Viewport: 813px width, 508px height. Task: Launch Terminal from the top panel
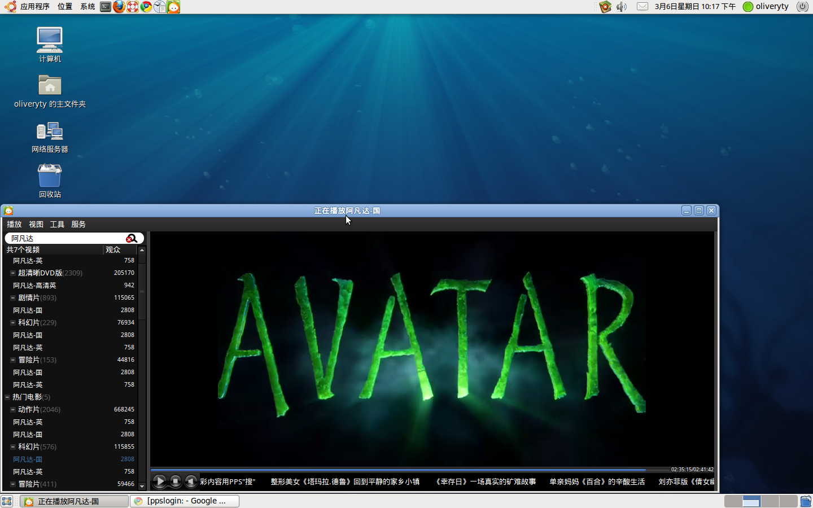coord(106,7)
